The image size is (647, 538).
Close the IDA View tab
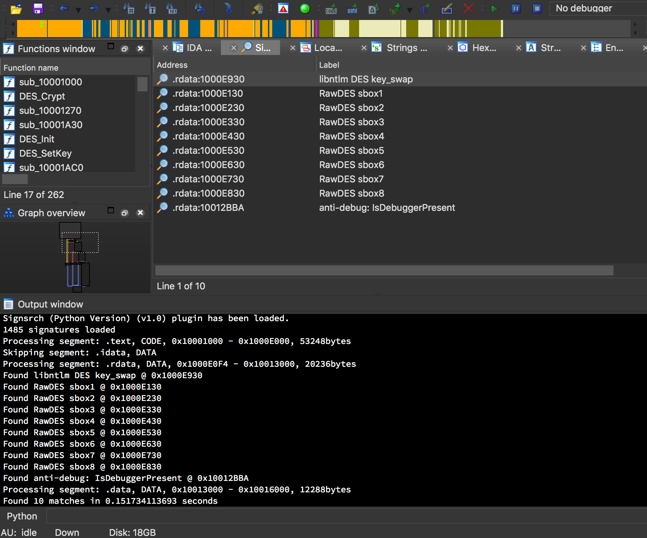pyautogui.click(x=165, y=48)
